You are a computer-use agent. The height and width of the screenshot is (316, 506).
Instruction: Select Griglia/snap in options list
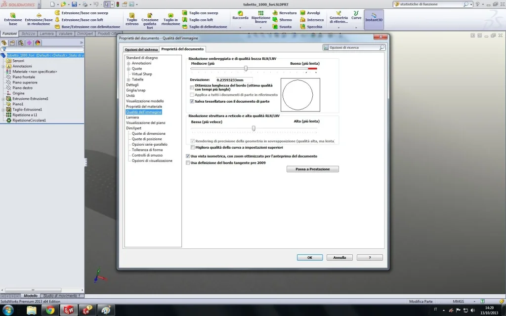click(135, 90)
